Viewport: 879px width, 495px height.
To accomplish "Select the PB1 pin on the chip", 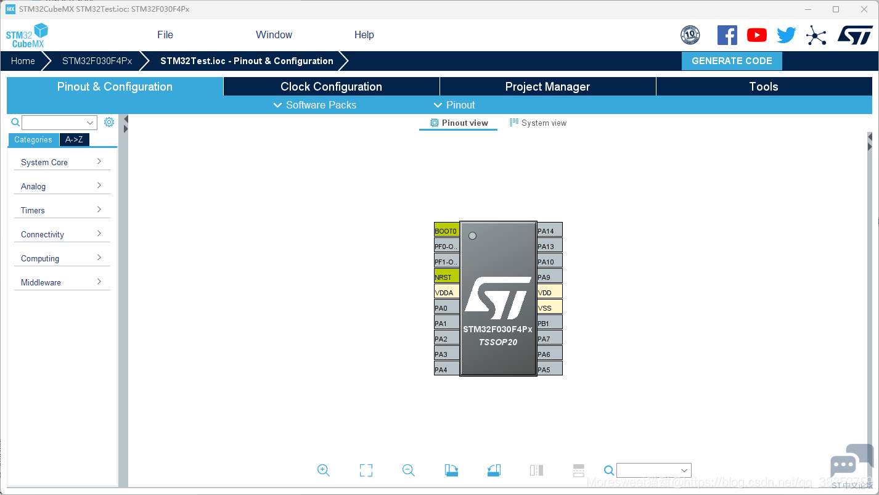I will 550,322.
